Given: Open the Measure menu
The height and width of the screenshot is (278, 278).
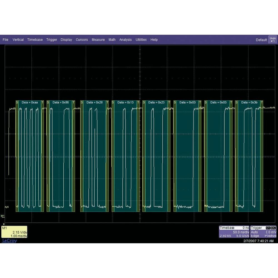Looking at the screenshot, I should [98, 40].
